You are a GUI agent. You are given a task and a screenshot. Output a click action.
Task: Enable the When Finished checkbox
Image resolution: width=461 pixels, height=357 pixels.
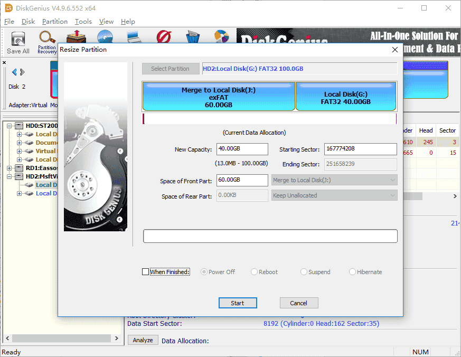(x=146, y=272)
